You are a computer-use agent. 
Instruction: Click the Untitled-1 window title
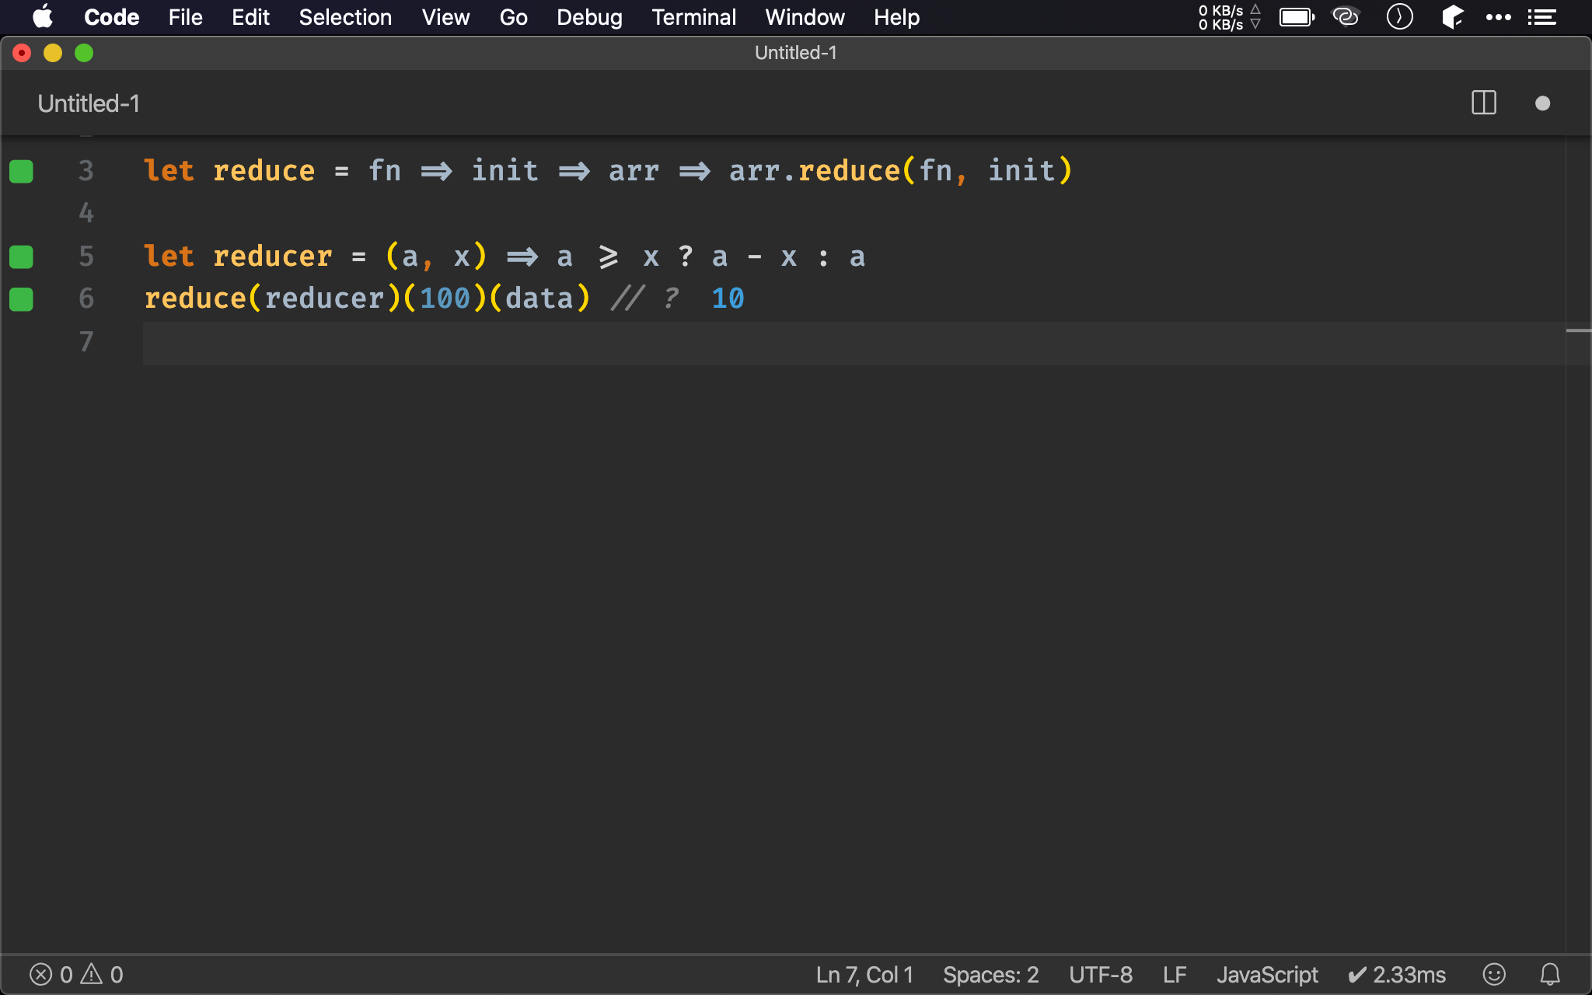796,53
